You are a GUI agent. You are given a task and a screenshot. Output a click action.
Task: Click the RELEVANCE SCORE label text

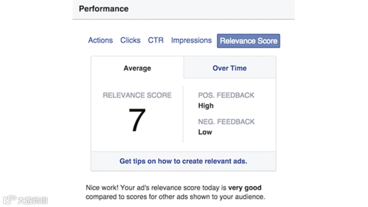[137, 95]
